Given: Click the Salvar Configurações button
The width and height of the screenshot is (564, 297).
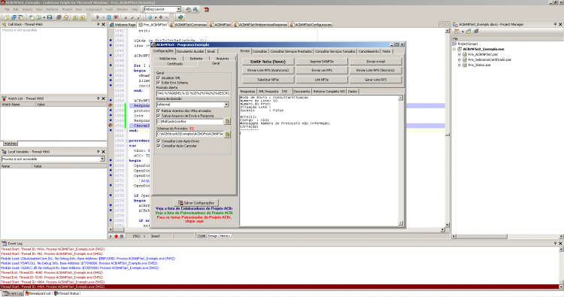Looking at the screenshot, I should 196,203.
